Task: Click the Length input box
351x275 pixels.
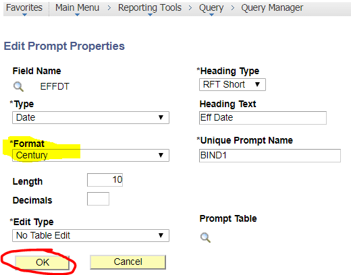Action: click(x=105, y=180)
